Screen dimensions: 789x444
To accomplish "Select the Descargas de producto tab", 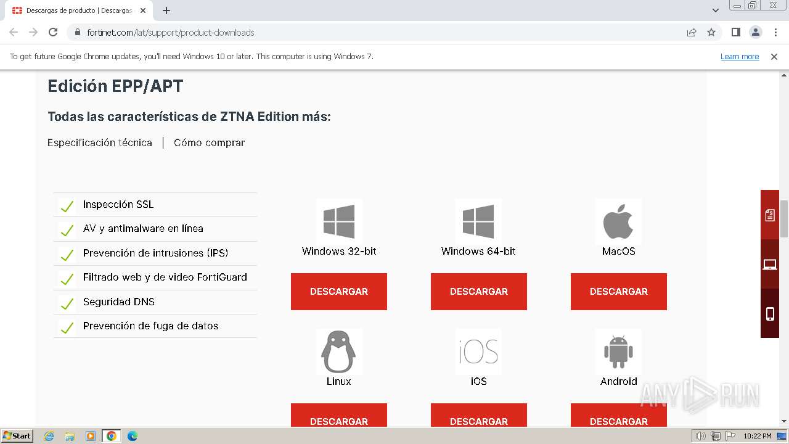I will point(78,10).
